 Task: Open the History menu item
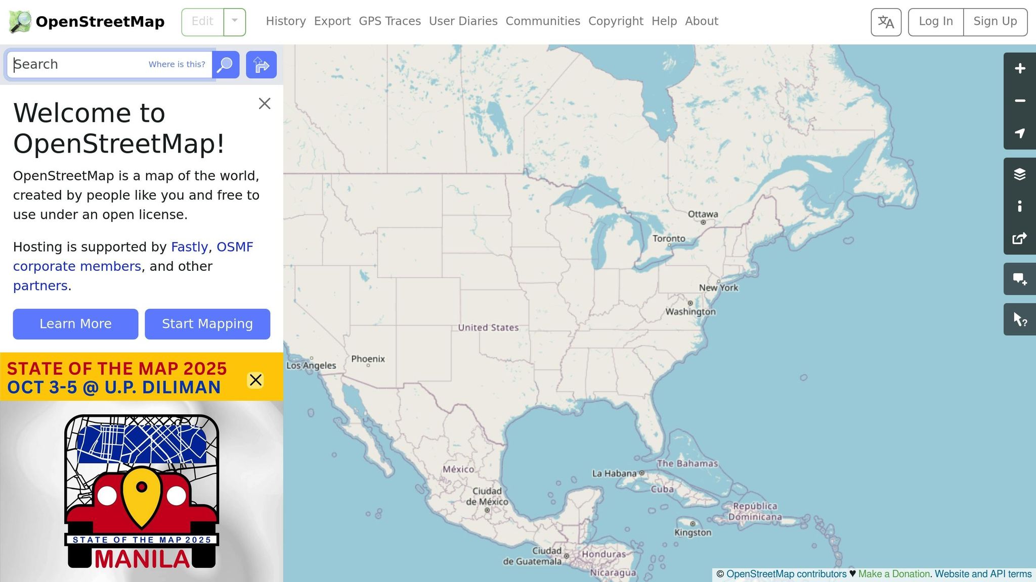pyautogui.click(x=286, y=21)
